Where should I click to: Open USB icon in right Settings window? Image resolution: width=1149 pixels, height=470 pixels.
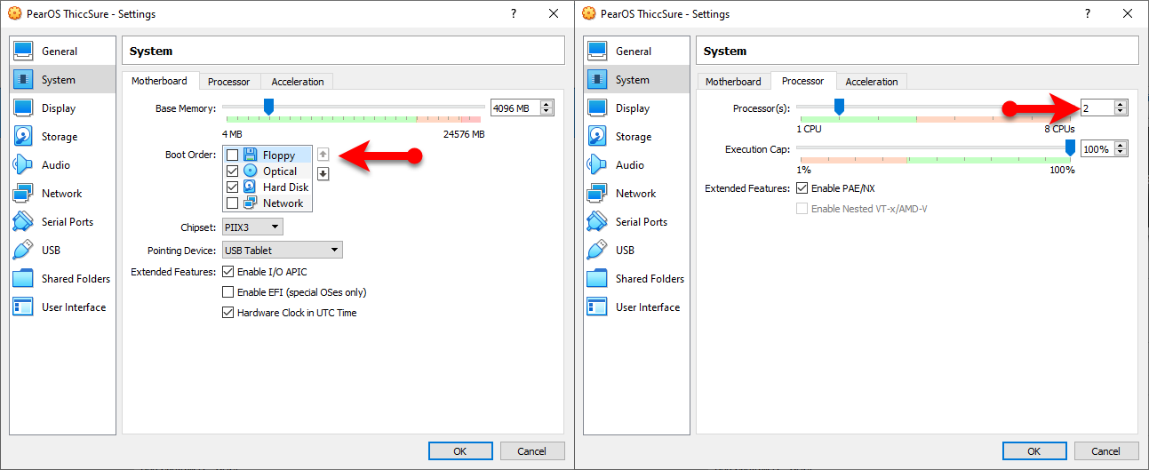click(597, 251)
